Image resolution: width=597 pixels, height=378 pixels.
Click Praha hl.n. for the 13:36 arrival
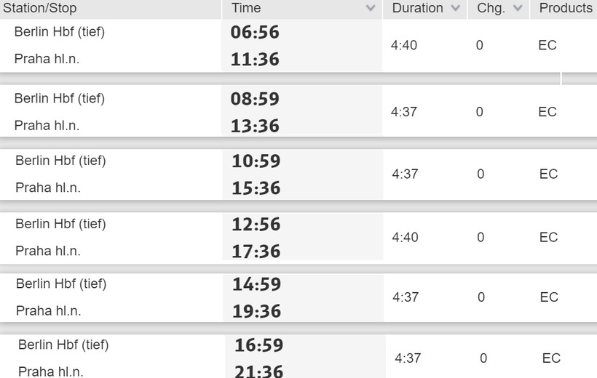47,126
